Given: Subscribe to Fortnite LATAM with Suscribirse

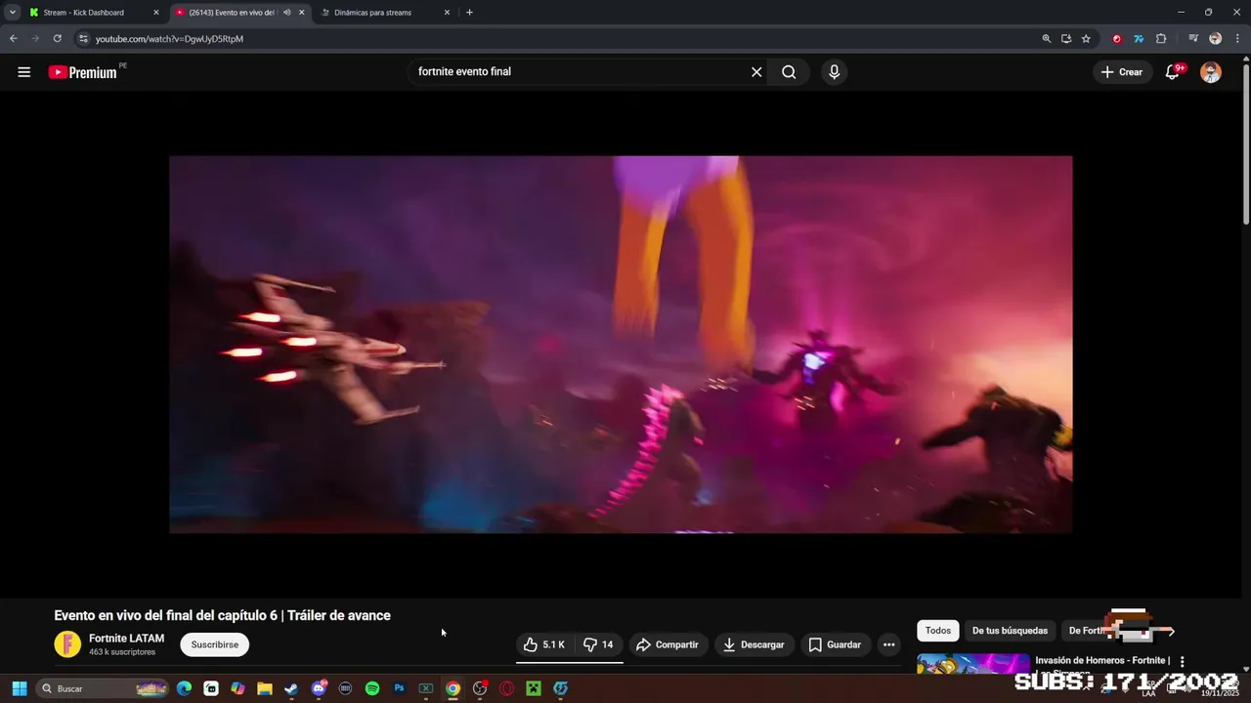Looking at the screenshot, I should pos(215,644).
